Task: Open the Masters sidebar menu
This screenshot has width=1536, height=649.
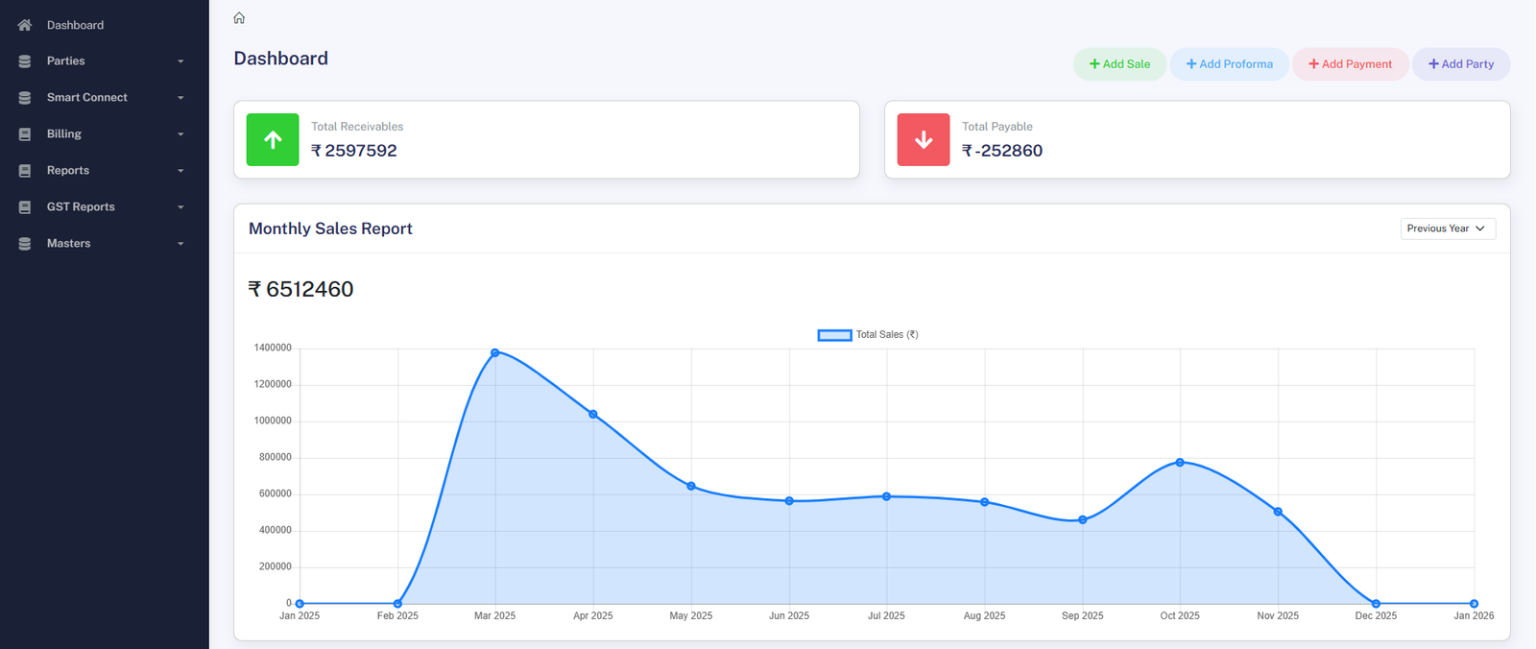Action: [x=104, y=244]
